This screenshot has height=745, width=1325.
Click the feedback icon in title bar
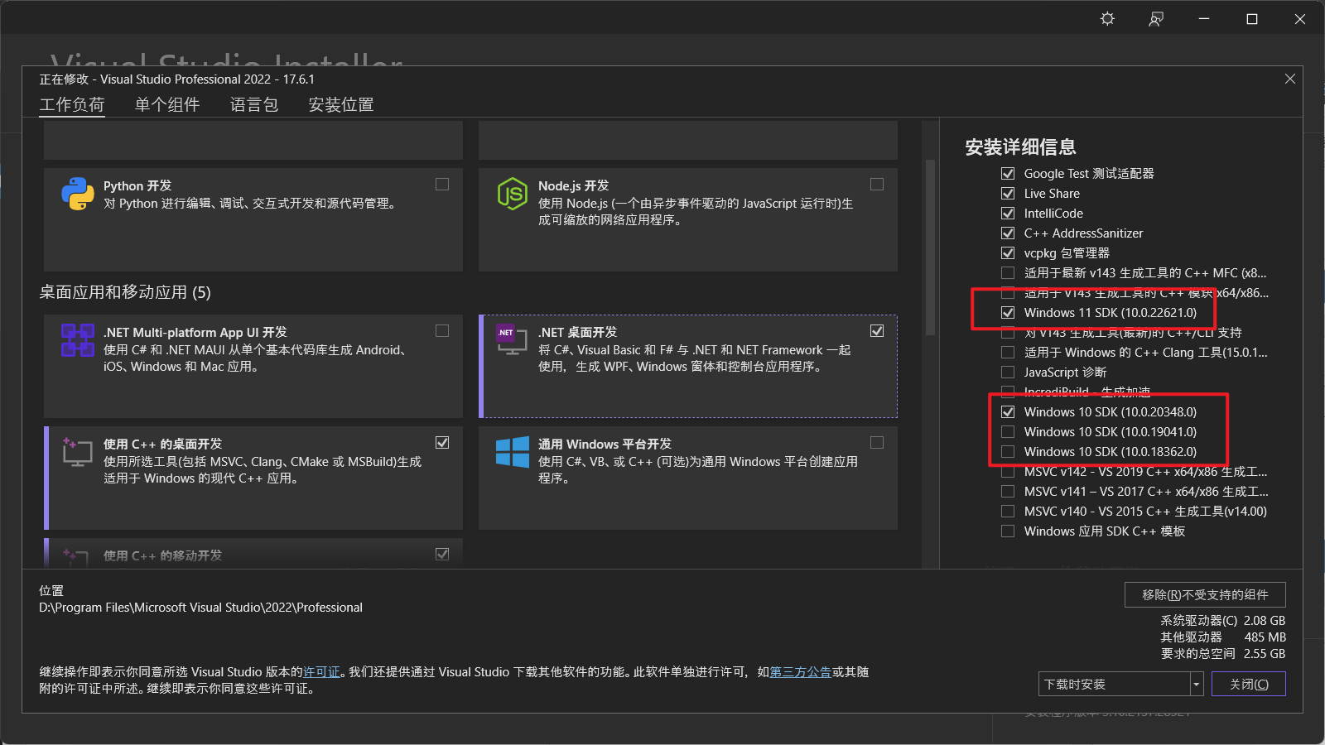[x=1156, y=19]
